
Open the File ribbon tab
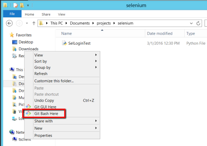pos(12,14)
